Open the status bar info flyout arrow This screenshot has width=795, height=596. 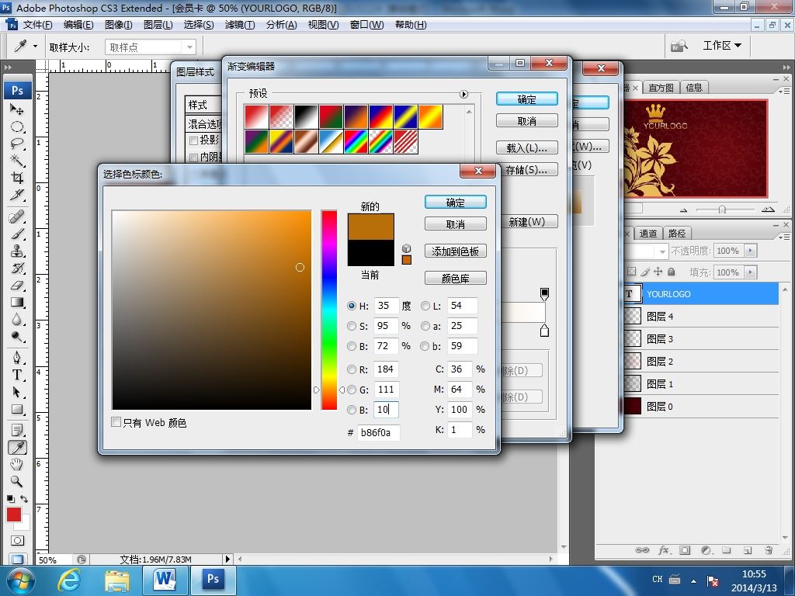tap(227, 559)
